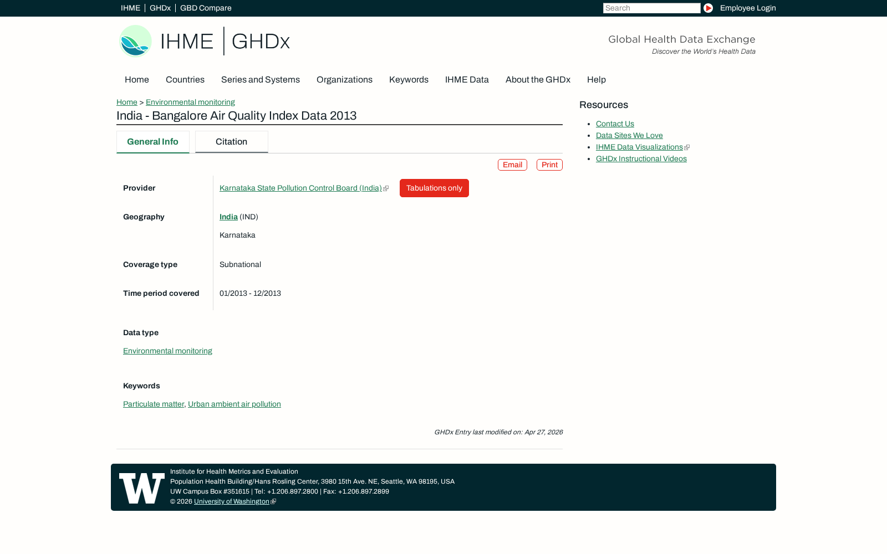Click the Subnational coverage type value
887x554 pixels.
pyautogui.click(x=240, y=264)
